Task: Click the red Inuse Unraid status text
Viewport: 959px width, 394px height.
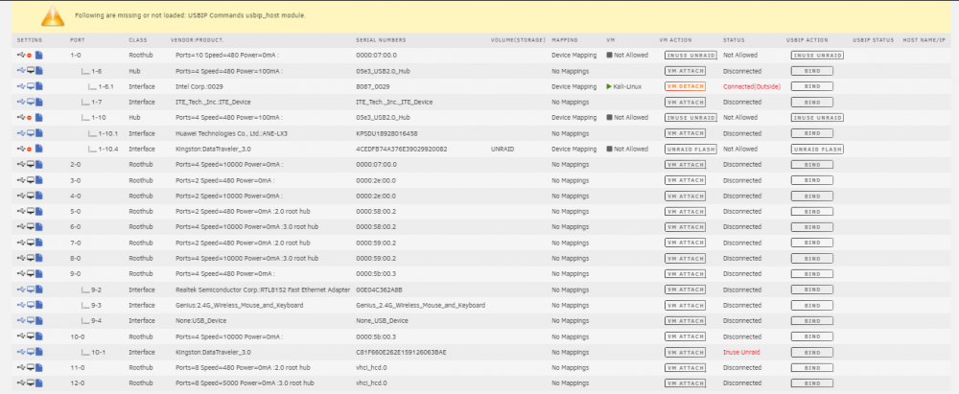Action: (741, 352)
